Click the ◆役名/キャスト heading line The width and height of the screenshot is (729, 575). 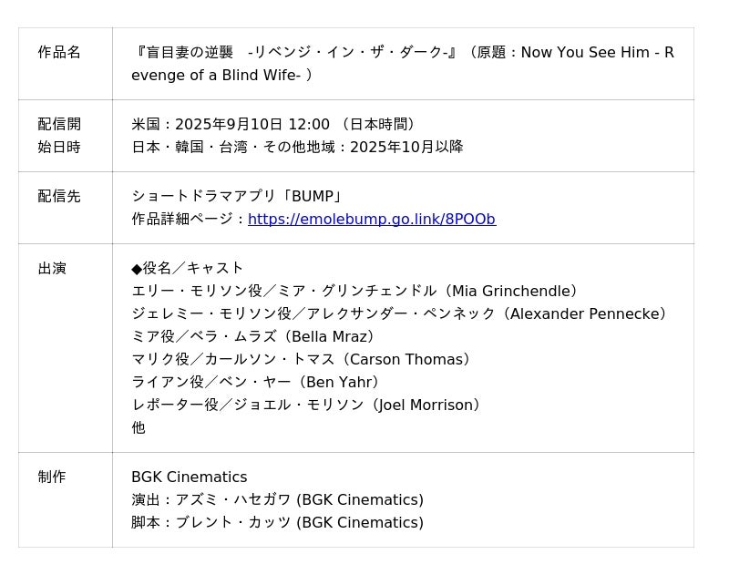[x=188, y=268]
